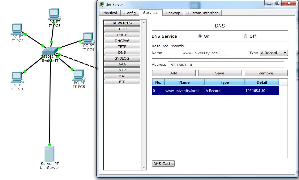Select the DHCP service
Viewport: 299px width, 180px height.
coord(122,35)
